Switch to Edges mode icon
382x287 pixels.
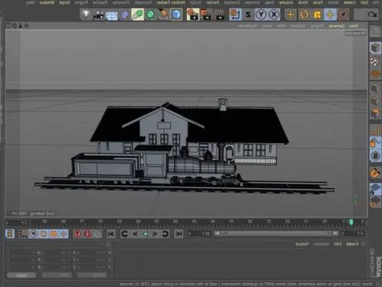[375, 100]
